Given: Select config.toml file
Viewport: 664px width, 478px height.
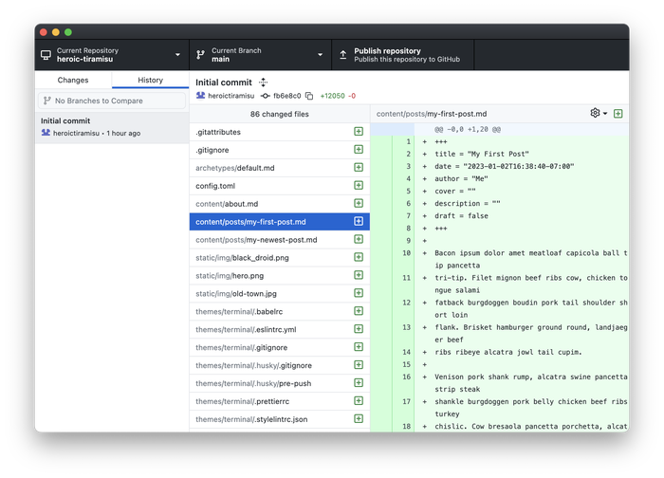Looking at the screenshot, I should (x=280, y=186).
